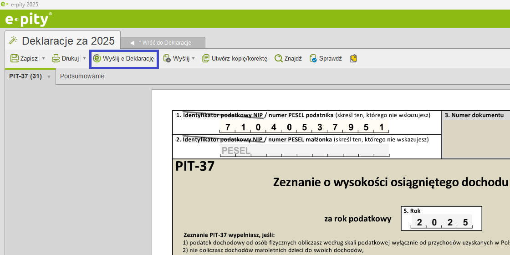
Task: Click the Sprawdź validation icon
Action: (x=313, y=58)
